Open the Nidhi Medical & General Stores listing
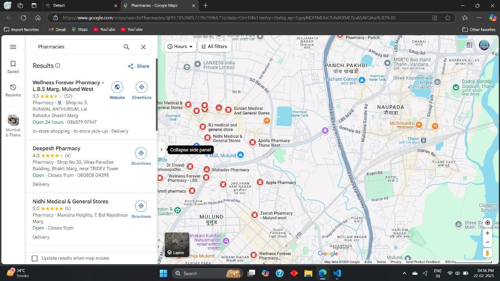The height and width of the screenshot is (281, 500). point(71,202)
